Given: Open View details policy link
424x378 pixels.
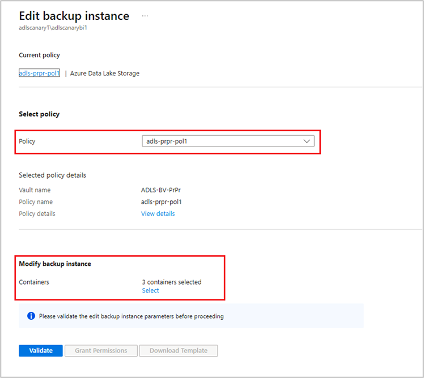Looking at the screenshot, I should (158, 213).
